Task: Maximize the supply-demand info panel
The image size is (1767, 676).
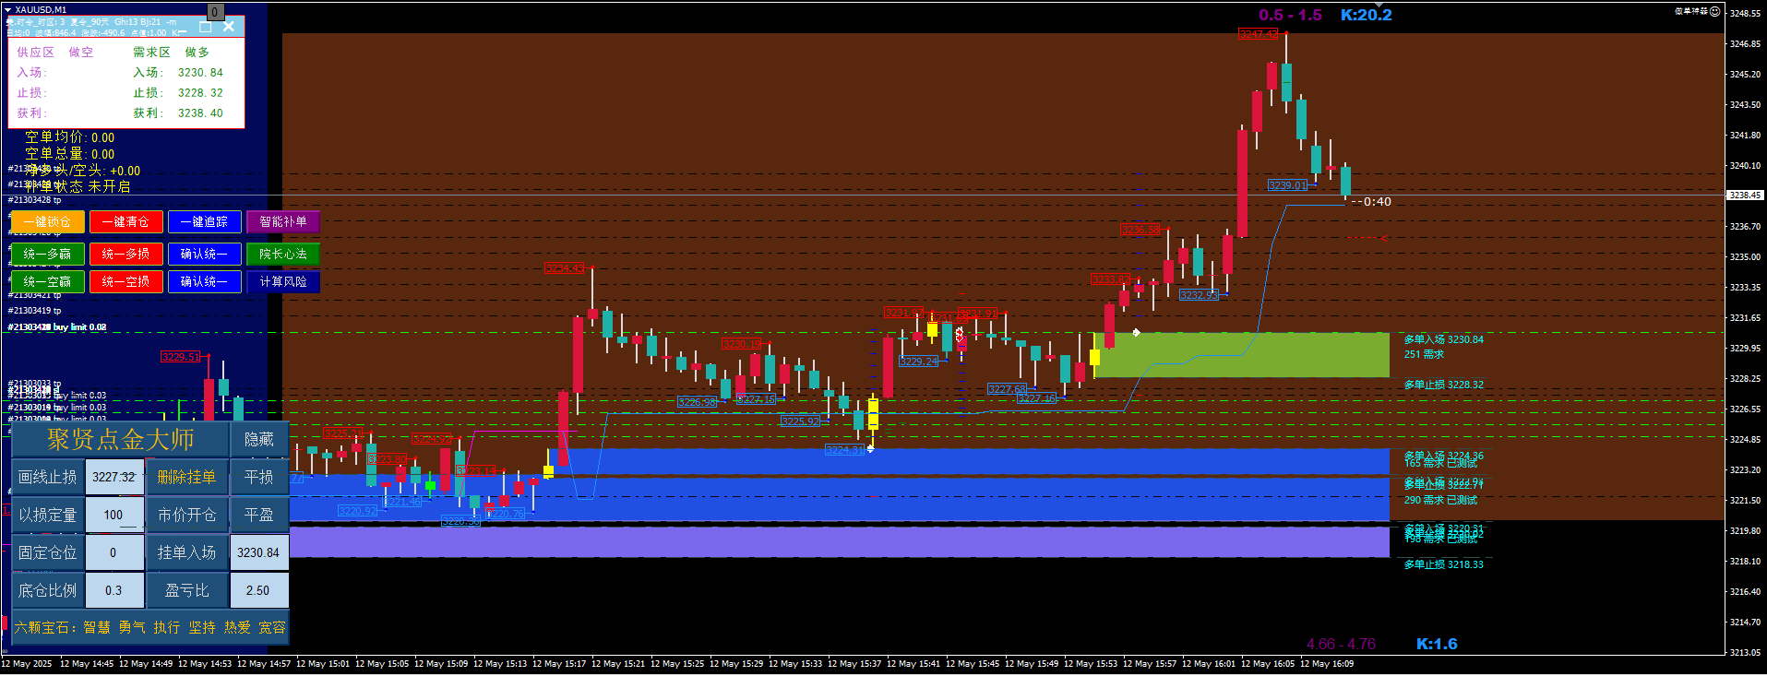Action: click(206, 27)
